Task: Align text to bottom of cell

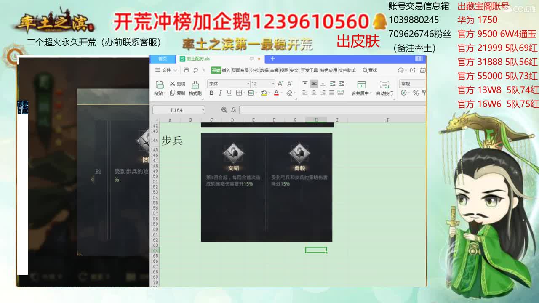Action: [x=323, y=84]
